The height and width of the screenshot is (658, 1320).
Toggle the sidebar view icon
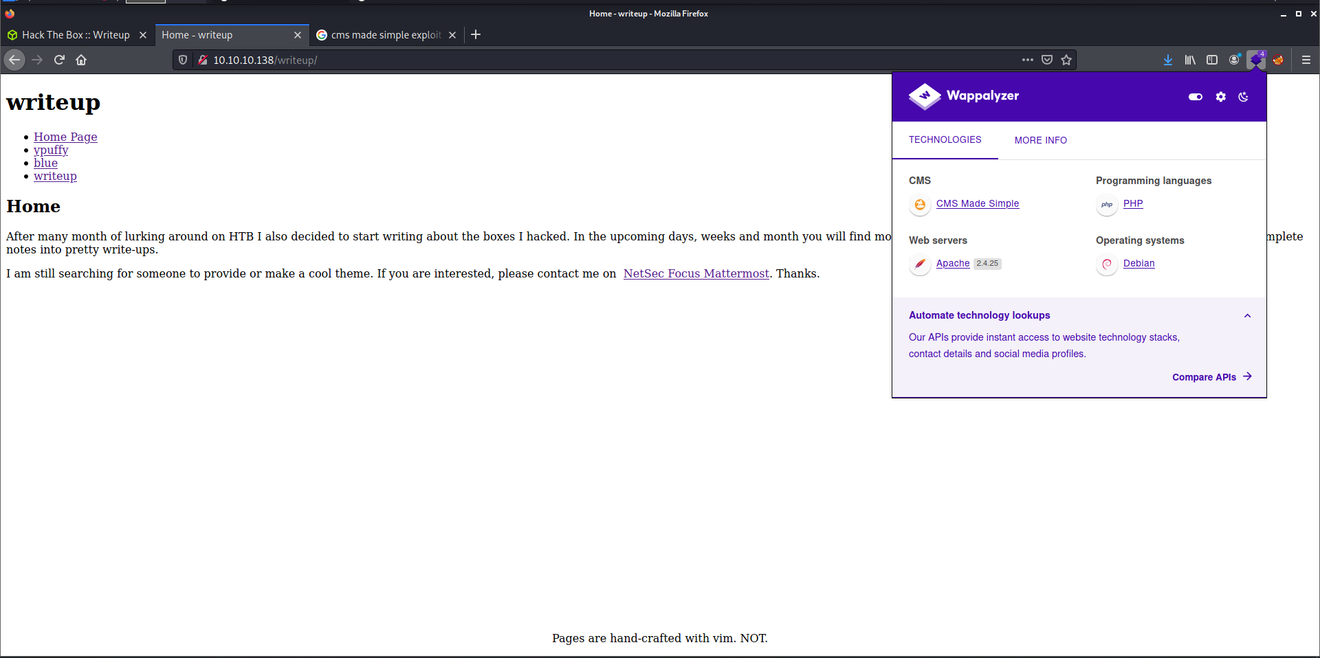coord(1212,60)
